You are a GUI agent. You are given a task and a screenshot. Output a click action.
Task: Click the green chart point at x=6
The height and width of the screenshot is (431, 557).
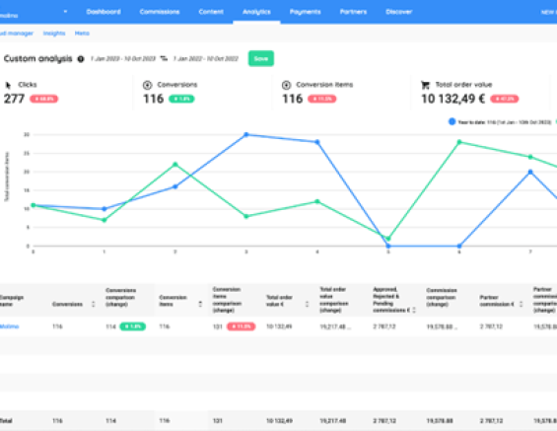click(459, 142)
